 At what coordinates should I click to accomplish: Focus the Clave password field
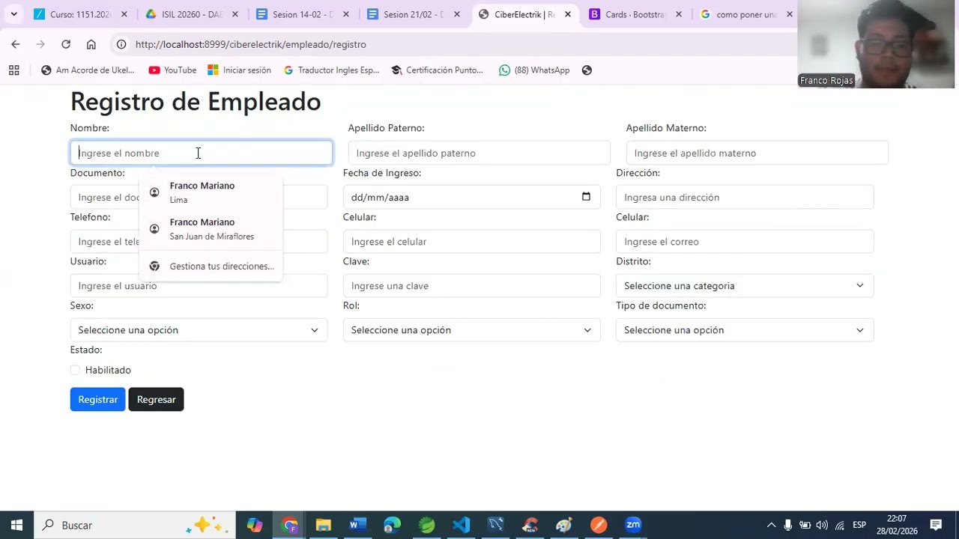point(471,285)
